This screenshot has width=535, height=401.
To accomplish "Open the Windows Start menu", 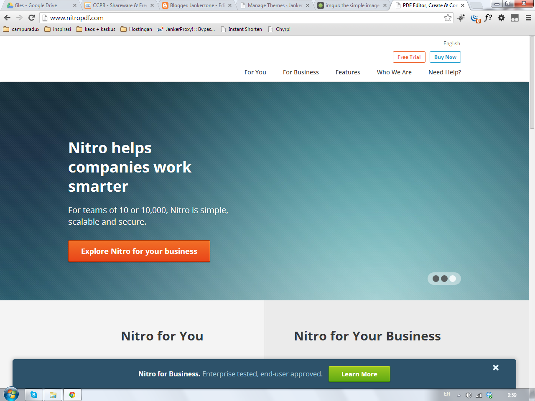I will coord(11,394).
